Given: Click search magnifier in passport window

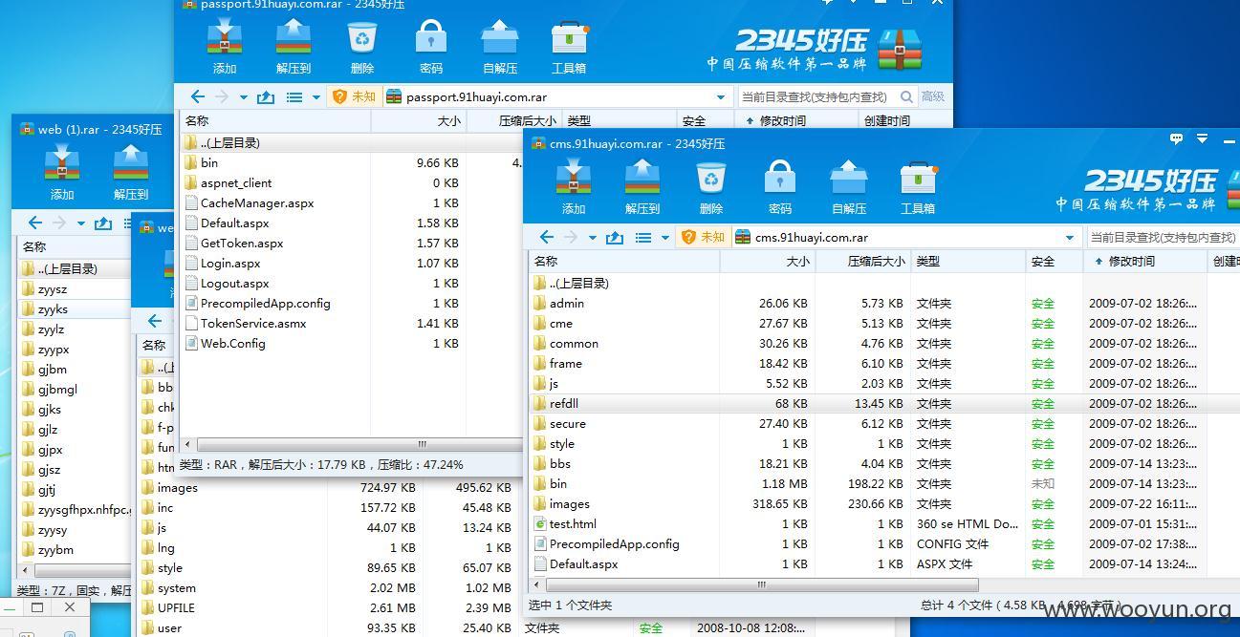Looking at the screenshot, I should [x=906, y=96].
